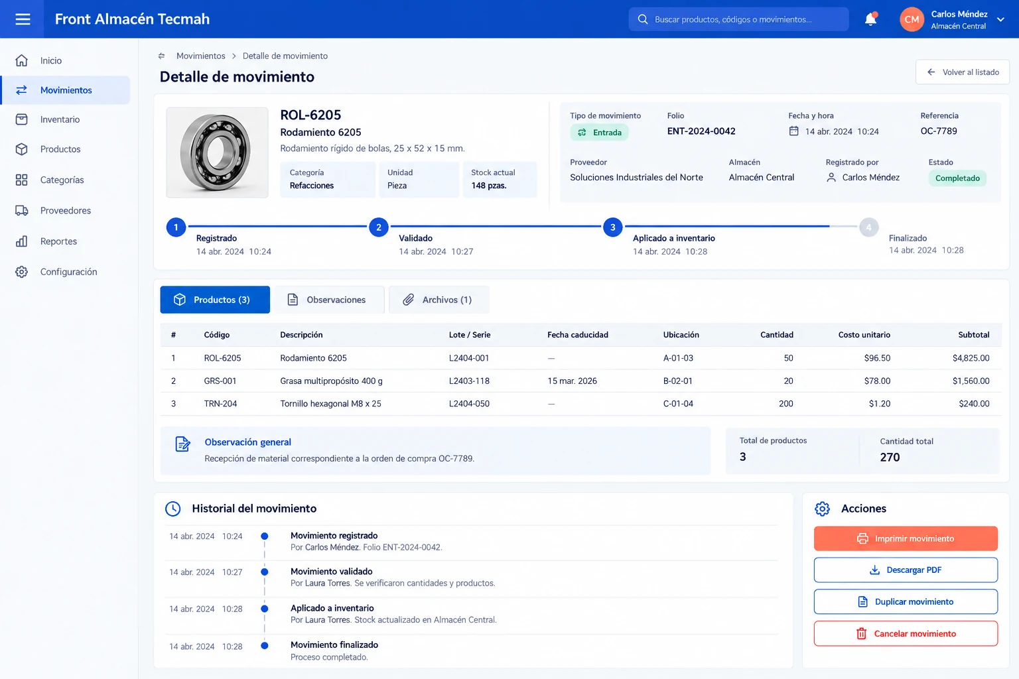Screen dimensions: 1019x679
Task: Search products, codes or movements field
Action: tap(738, 19)
